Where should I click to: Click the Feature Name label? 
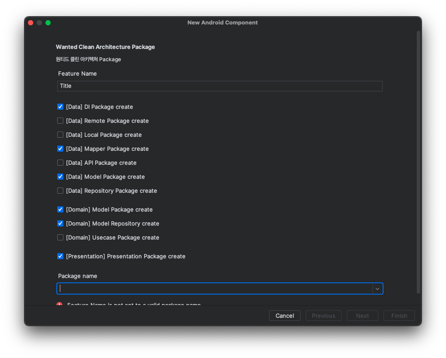coord(77,73)
